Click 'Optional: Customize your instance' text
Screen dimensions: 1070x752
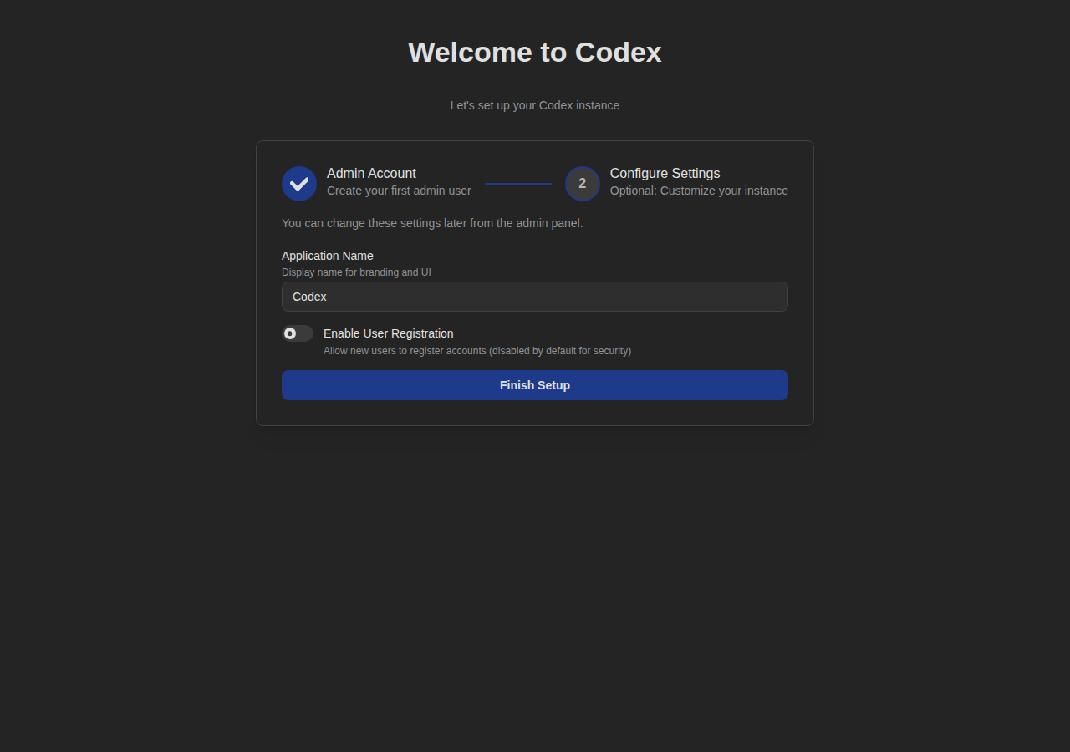699,191
